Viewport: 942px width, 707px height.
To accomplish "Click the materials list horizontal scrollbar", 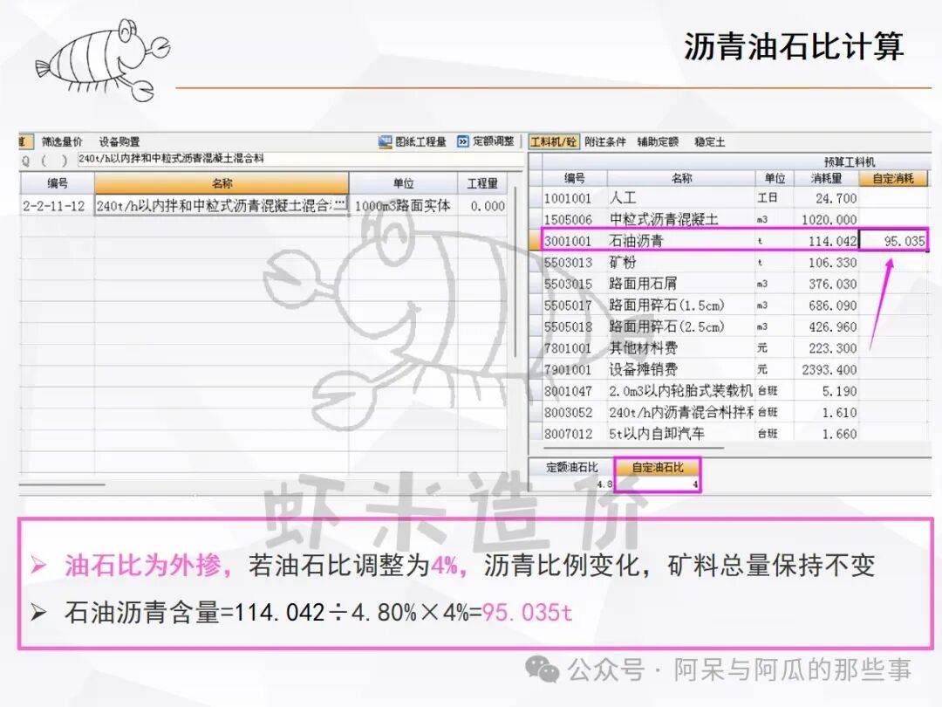I will coord(633,448).
